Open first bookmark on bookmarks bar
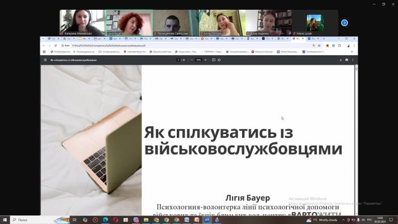The width and height of the screenshot is (398, 224). tap(60, 52)
